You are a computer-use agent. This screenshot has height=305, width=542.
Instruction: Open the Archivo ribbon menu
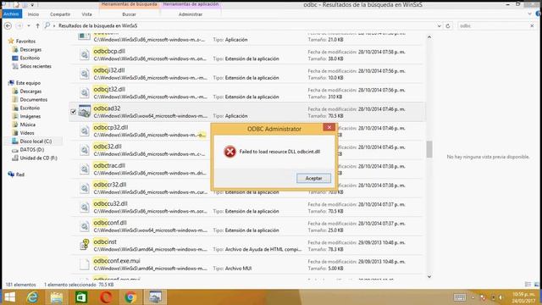point(11,14)
